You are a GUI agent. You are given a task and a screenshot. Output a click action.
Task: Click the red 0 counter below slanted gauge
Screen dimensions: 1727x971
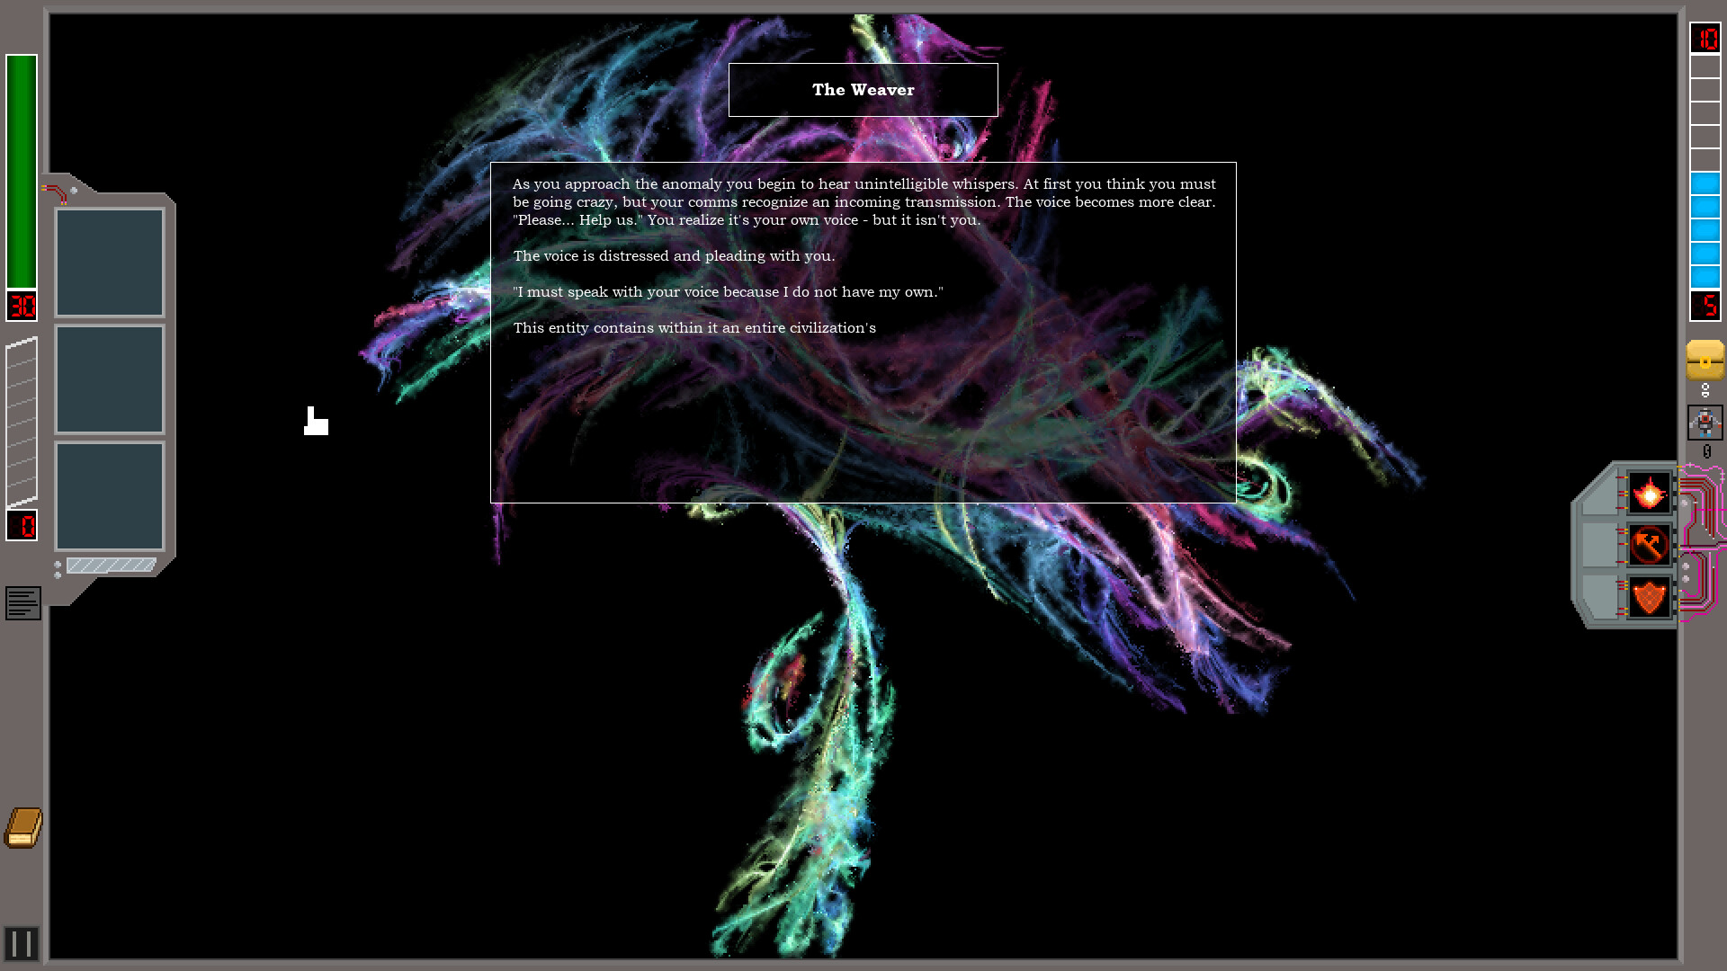pos(22,525)
